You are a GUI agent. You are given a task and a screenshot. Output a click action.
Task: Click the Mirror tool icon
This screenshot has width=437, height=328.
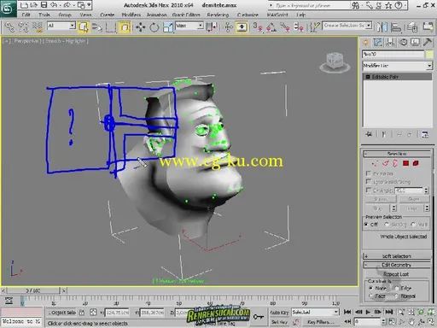(382, 27)
